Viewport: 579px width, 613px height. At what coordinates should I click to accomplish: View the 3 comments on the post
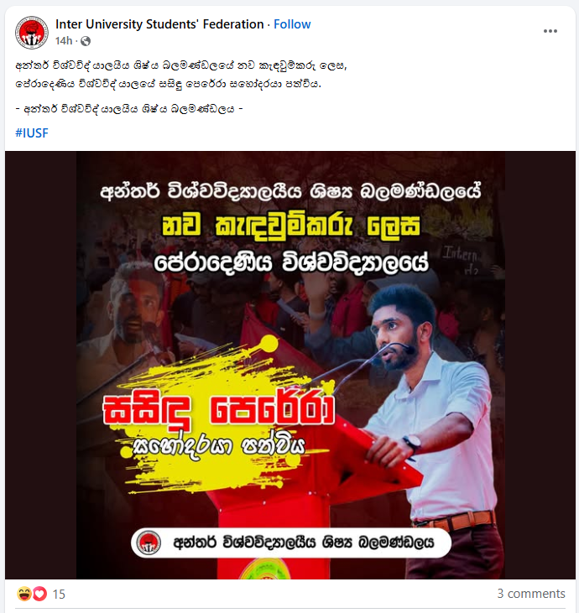(x=531, y=594)
